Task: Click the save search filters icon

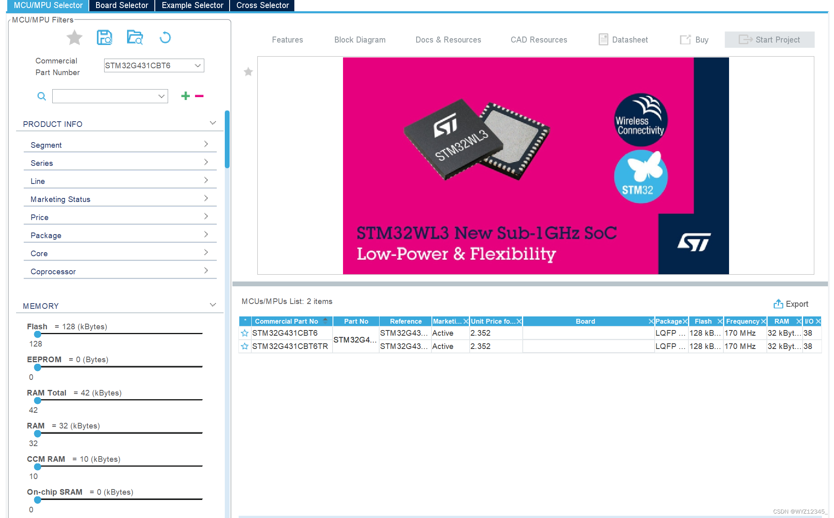Action: (105, 38)
